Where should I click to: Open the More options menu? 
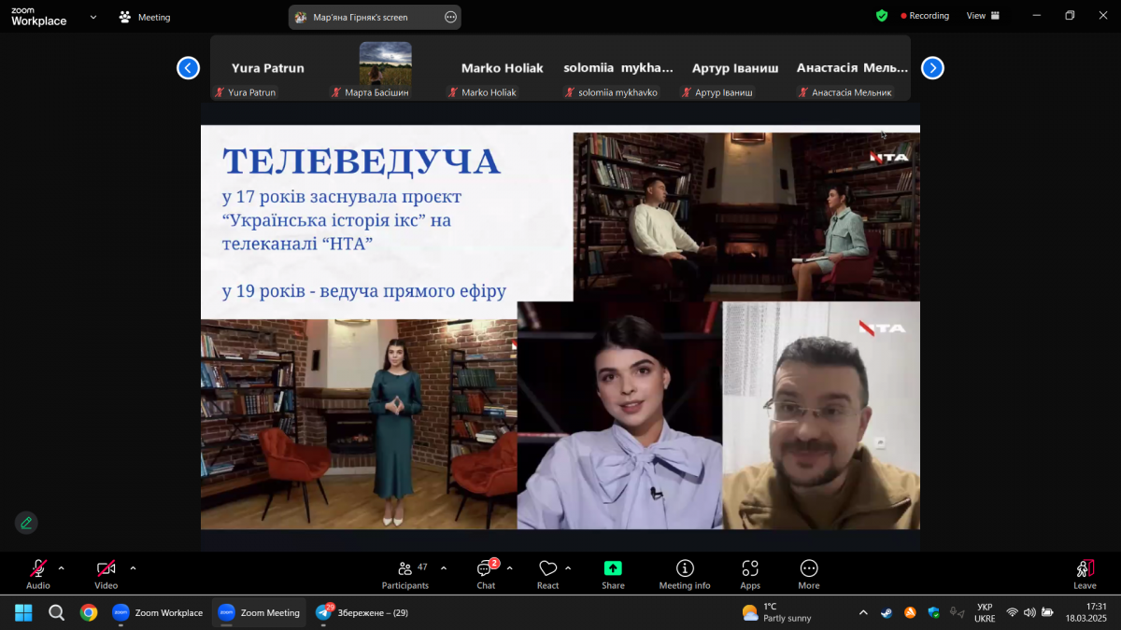pyautogui.click(x=809, y=574)
